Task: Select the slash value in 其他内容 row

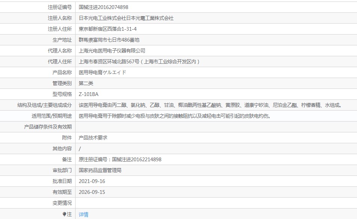Action: coord(80,149)
